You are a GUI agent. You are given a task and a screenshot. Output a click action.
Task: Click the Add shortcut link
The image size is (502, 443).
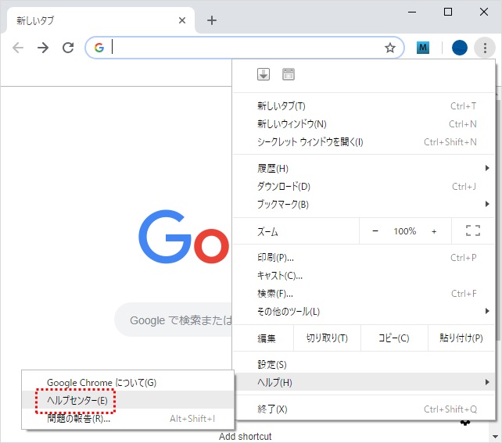click(x=245, y=436)
